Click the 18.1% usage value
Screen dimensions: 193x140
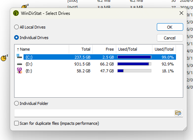(x=168, y=71)
